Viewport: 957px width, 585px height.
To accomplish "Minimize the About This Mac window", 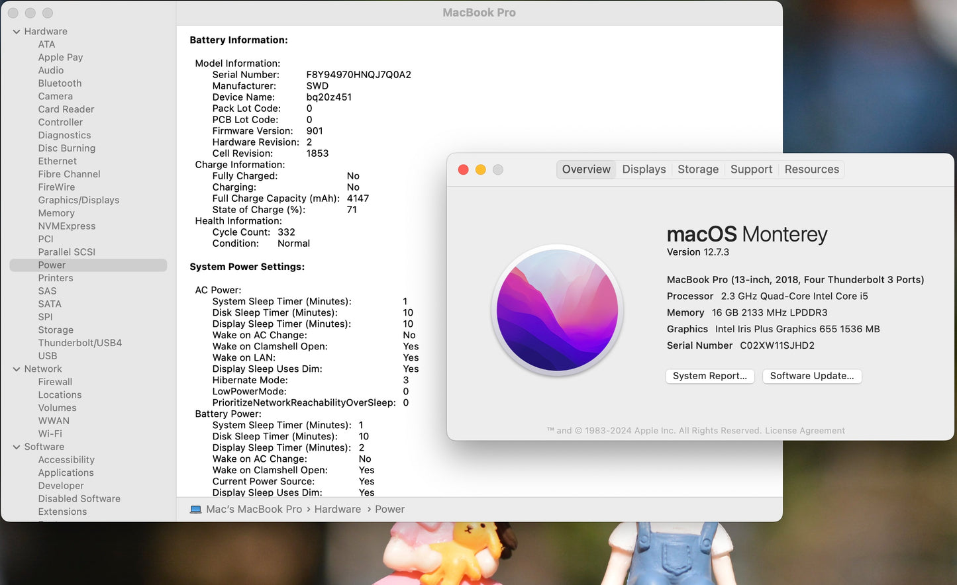I will pos(481,170).
